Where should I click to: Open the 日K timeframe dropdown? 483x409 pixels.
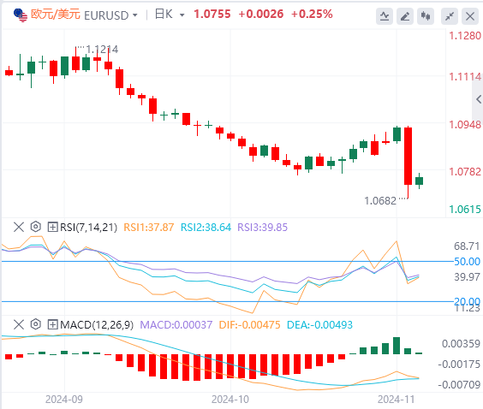[x=170, y=15]
